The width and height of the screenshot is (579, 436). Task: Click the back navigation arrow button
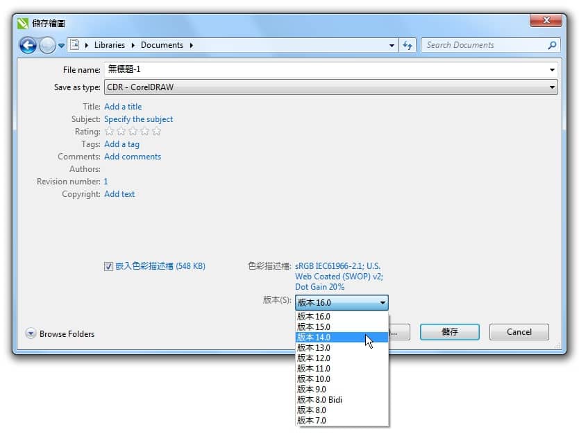pos(28,46)
